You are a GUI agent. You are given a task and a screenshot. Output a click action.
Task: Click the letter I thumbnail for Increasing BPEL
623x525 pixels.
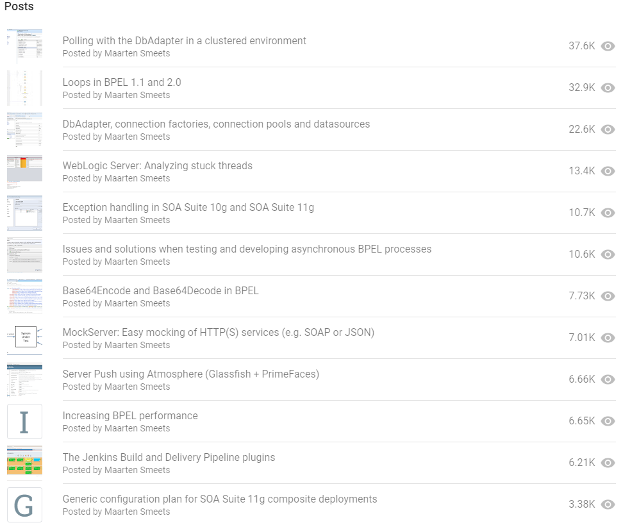click(x=24, y=421)
